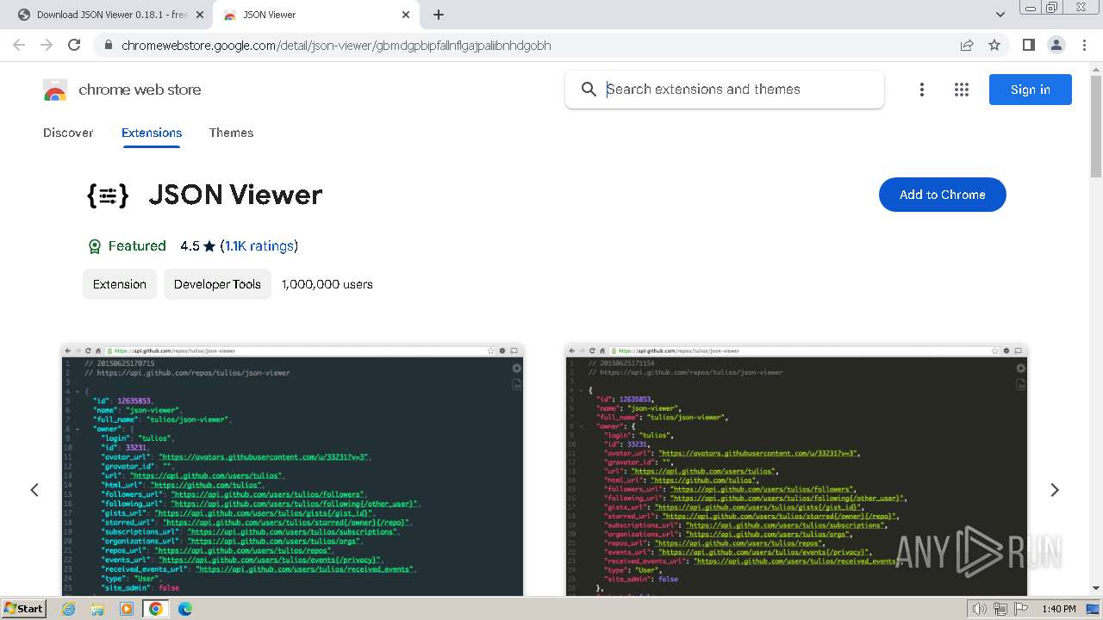The image size is (1103, 620).
Task: Open the second dark-gray theme screenshot
Action: coord(797,470)
